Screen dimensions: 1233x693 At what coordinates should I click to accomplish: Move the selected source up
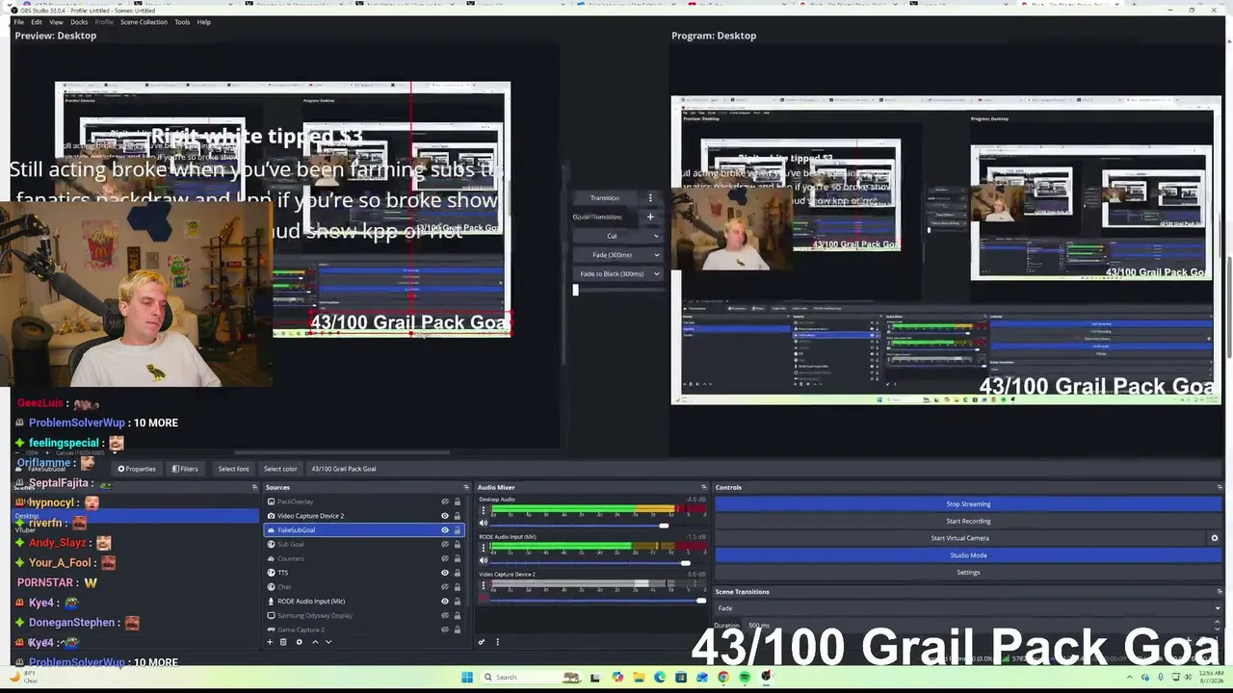315,642
